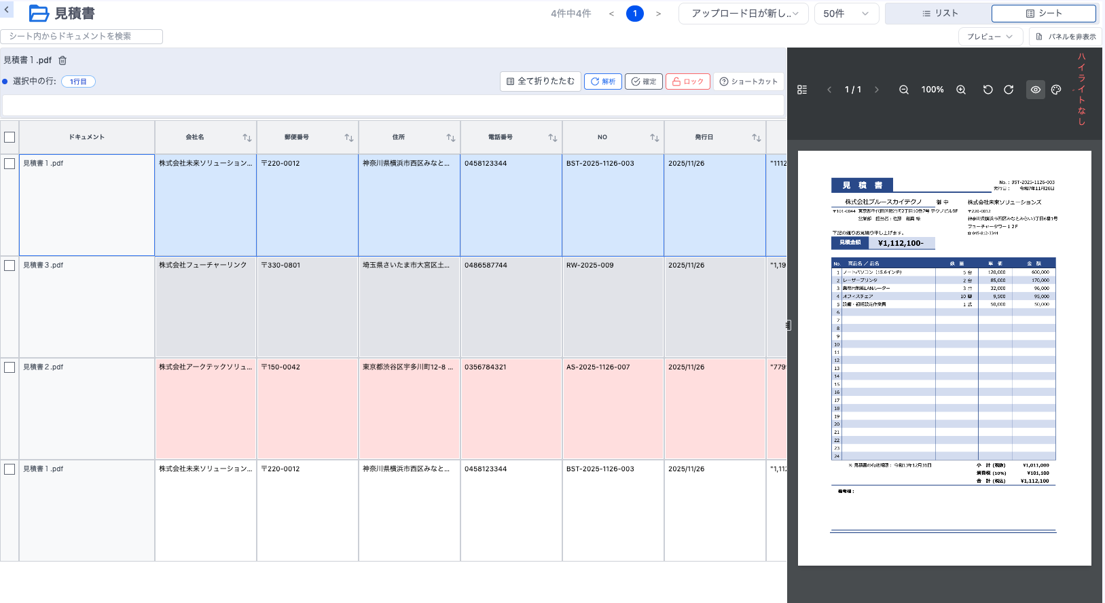Sort by 郵便番号 column

(349, 138)
